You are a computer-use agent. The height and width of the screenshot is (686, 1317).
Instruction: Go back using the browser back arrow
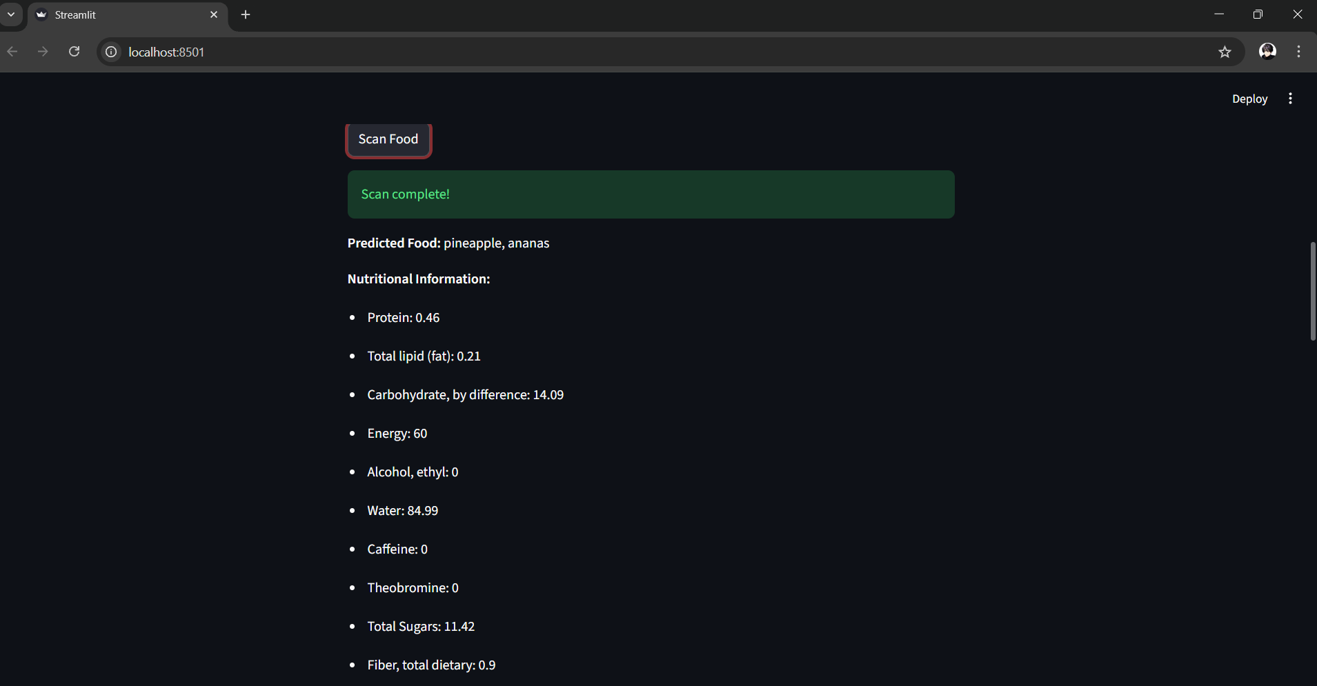pos(12,52)
